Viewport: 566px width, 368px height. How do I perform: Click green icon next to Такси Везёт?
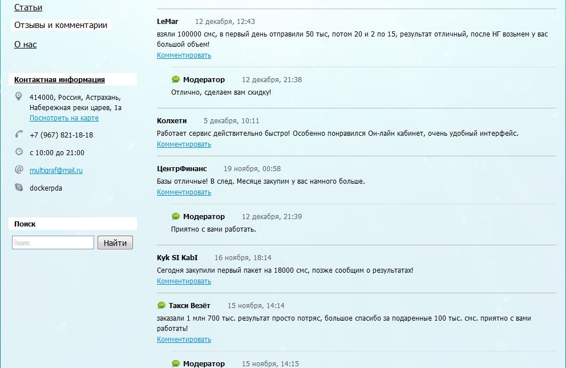[x=161, y=305]
